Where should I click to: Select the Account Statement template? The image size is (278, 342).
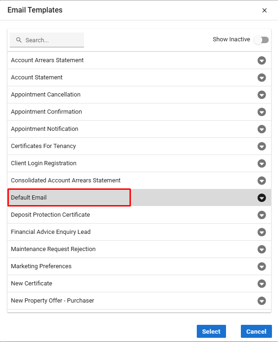[x=139, y=77]
